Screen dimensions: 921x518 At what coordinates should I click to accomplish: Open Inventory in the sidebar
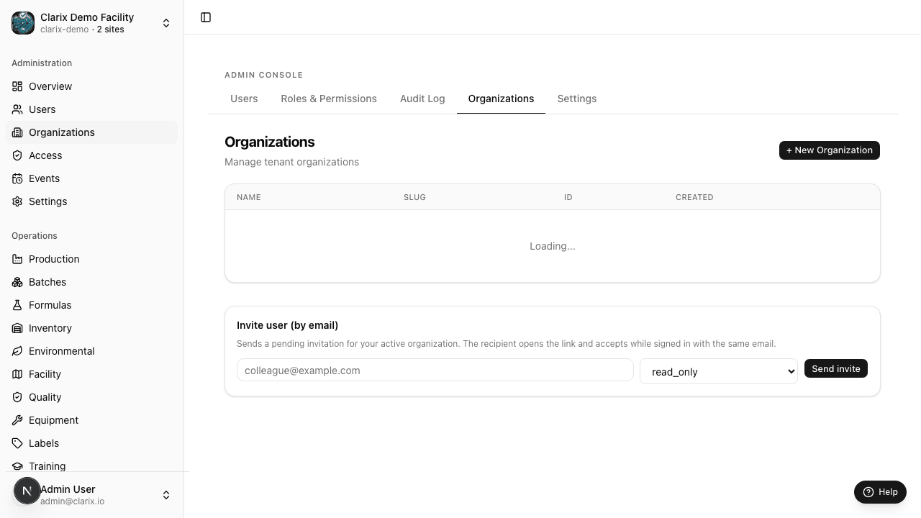[92, 328]
